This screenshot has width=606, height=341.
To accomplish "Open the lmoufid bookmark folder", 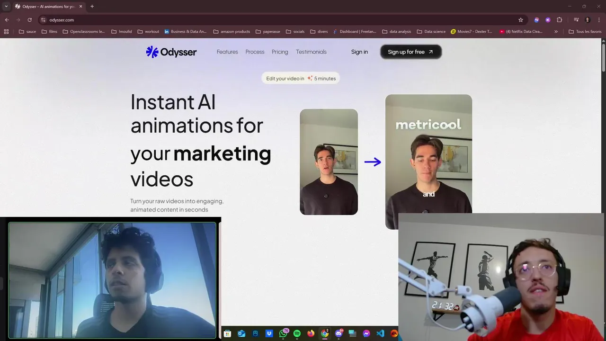I will pos(122,32).
